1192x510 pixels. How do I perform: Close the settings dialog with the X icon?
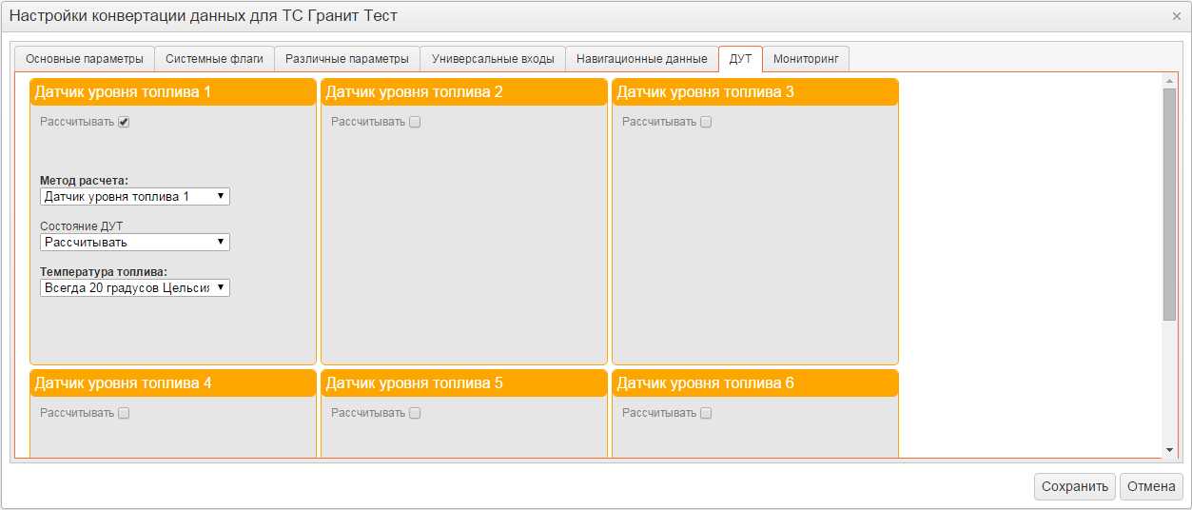point(1177,16)
